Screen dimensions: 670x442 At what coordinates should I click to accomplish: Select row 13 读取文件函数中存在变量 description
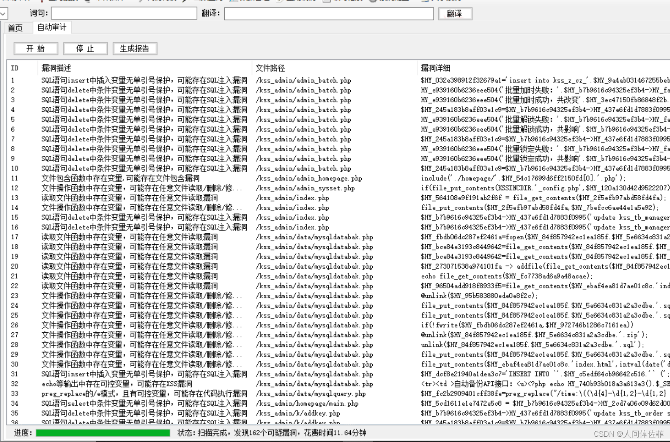[x=130, y=198]
